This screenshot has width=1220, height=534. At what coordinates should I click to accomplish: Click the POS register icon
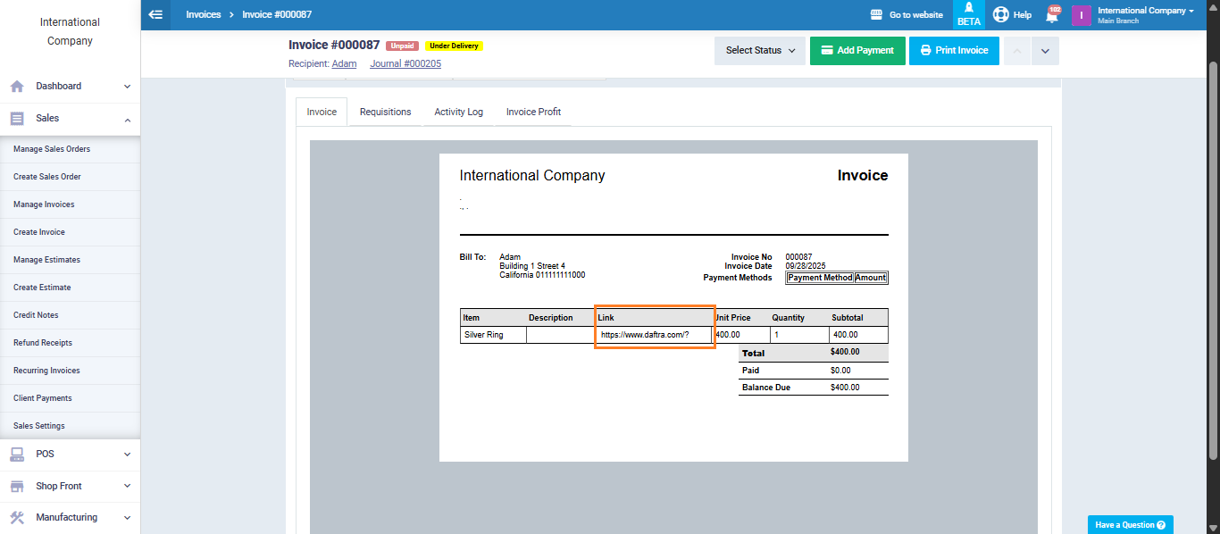pos(17,455)
